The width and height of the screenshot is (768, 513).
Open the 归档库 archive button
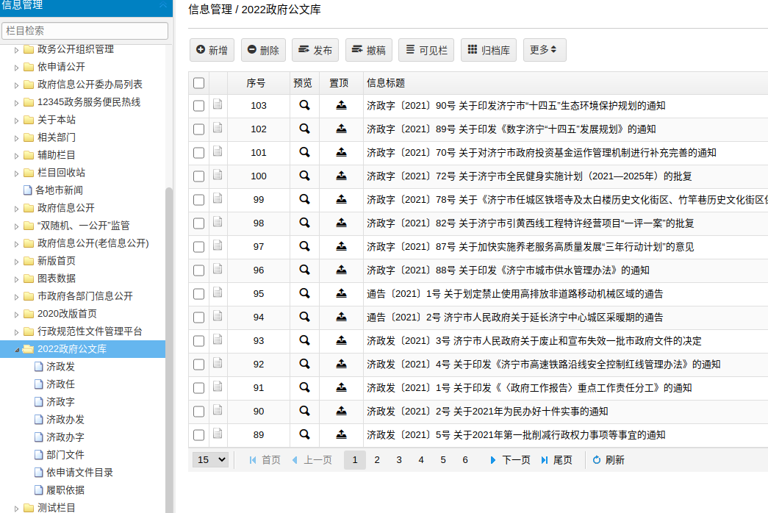(488, 50)
